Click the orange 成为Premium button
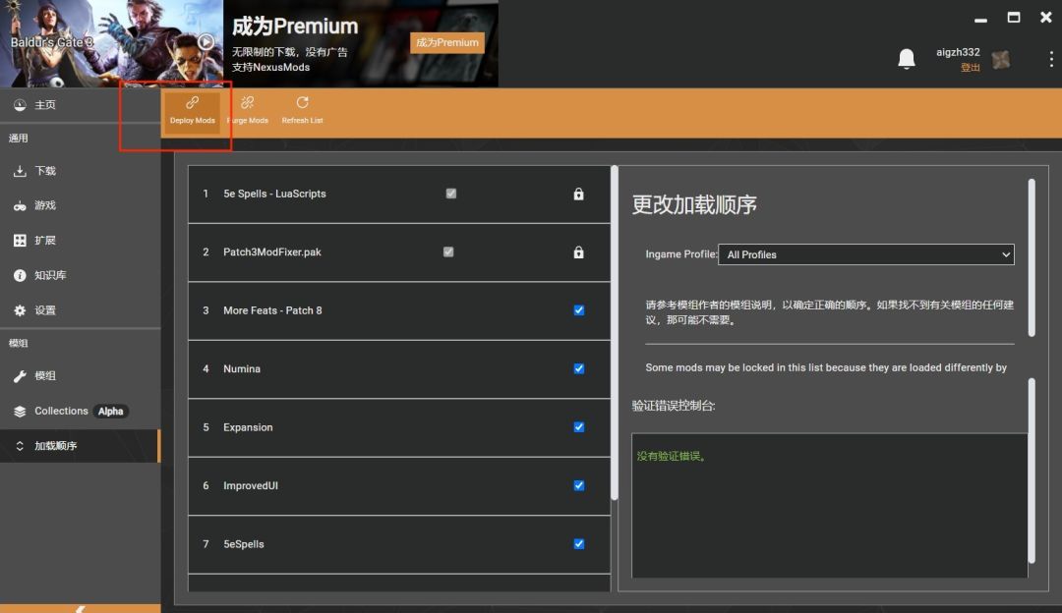 [446, 42]
